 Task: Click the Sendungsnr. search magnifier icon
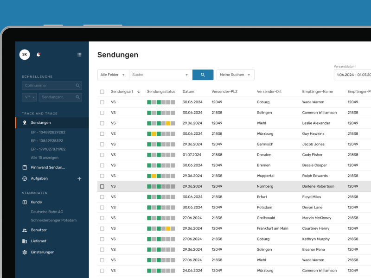coord(77,97)
